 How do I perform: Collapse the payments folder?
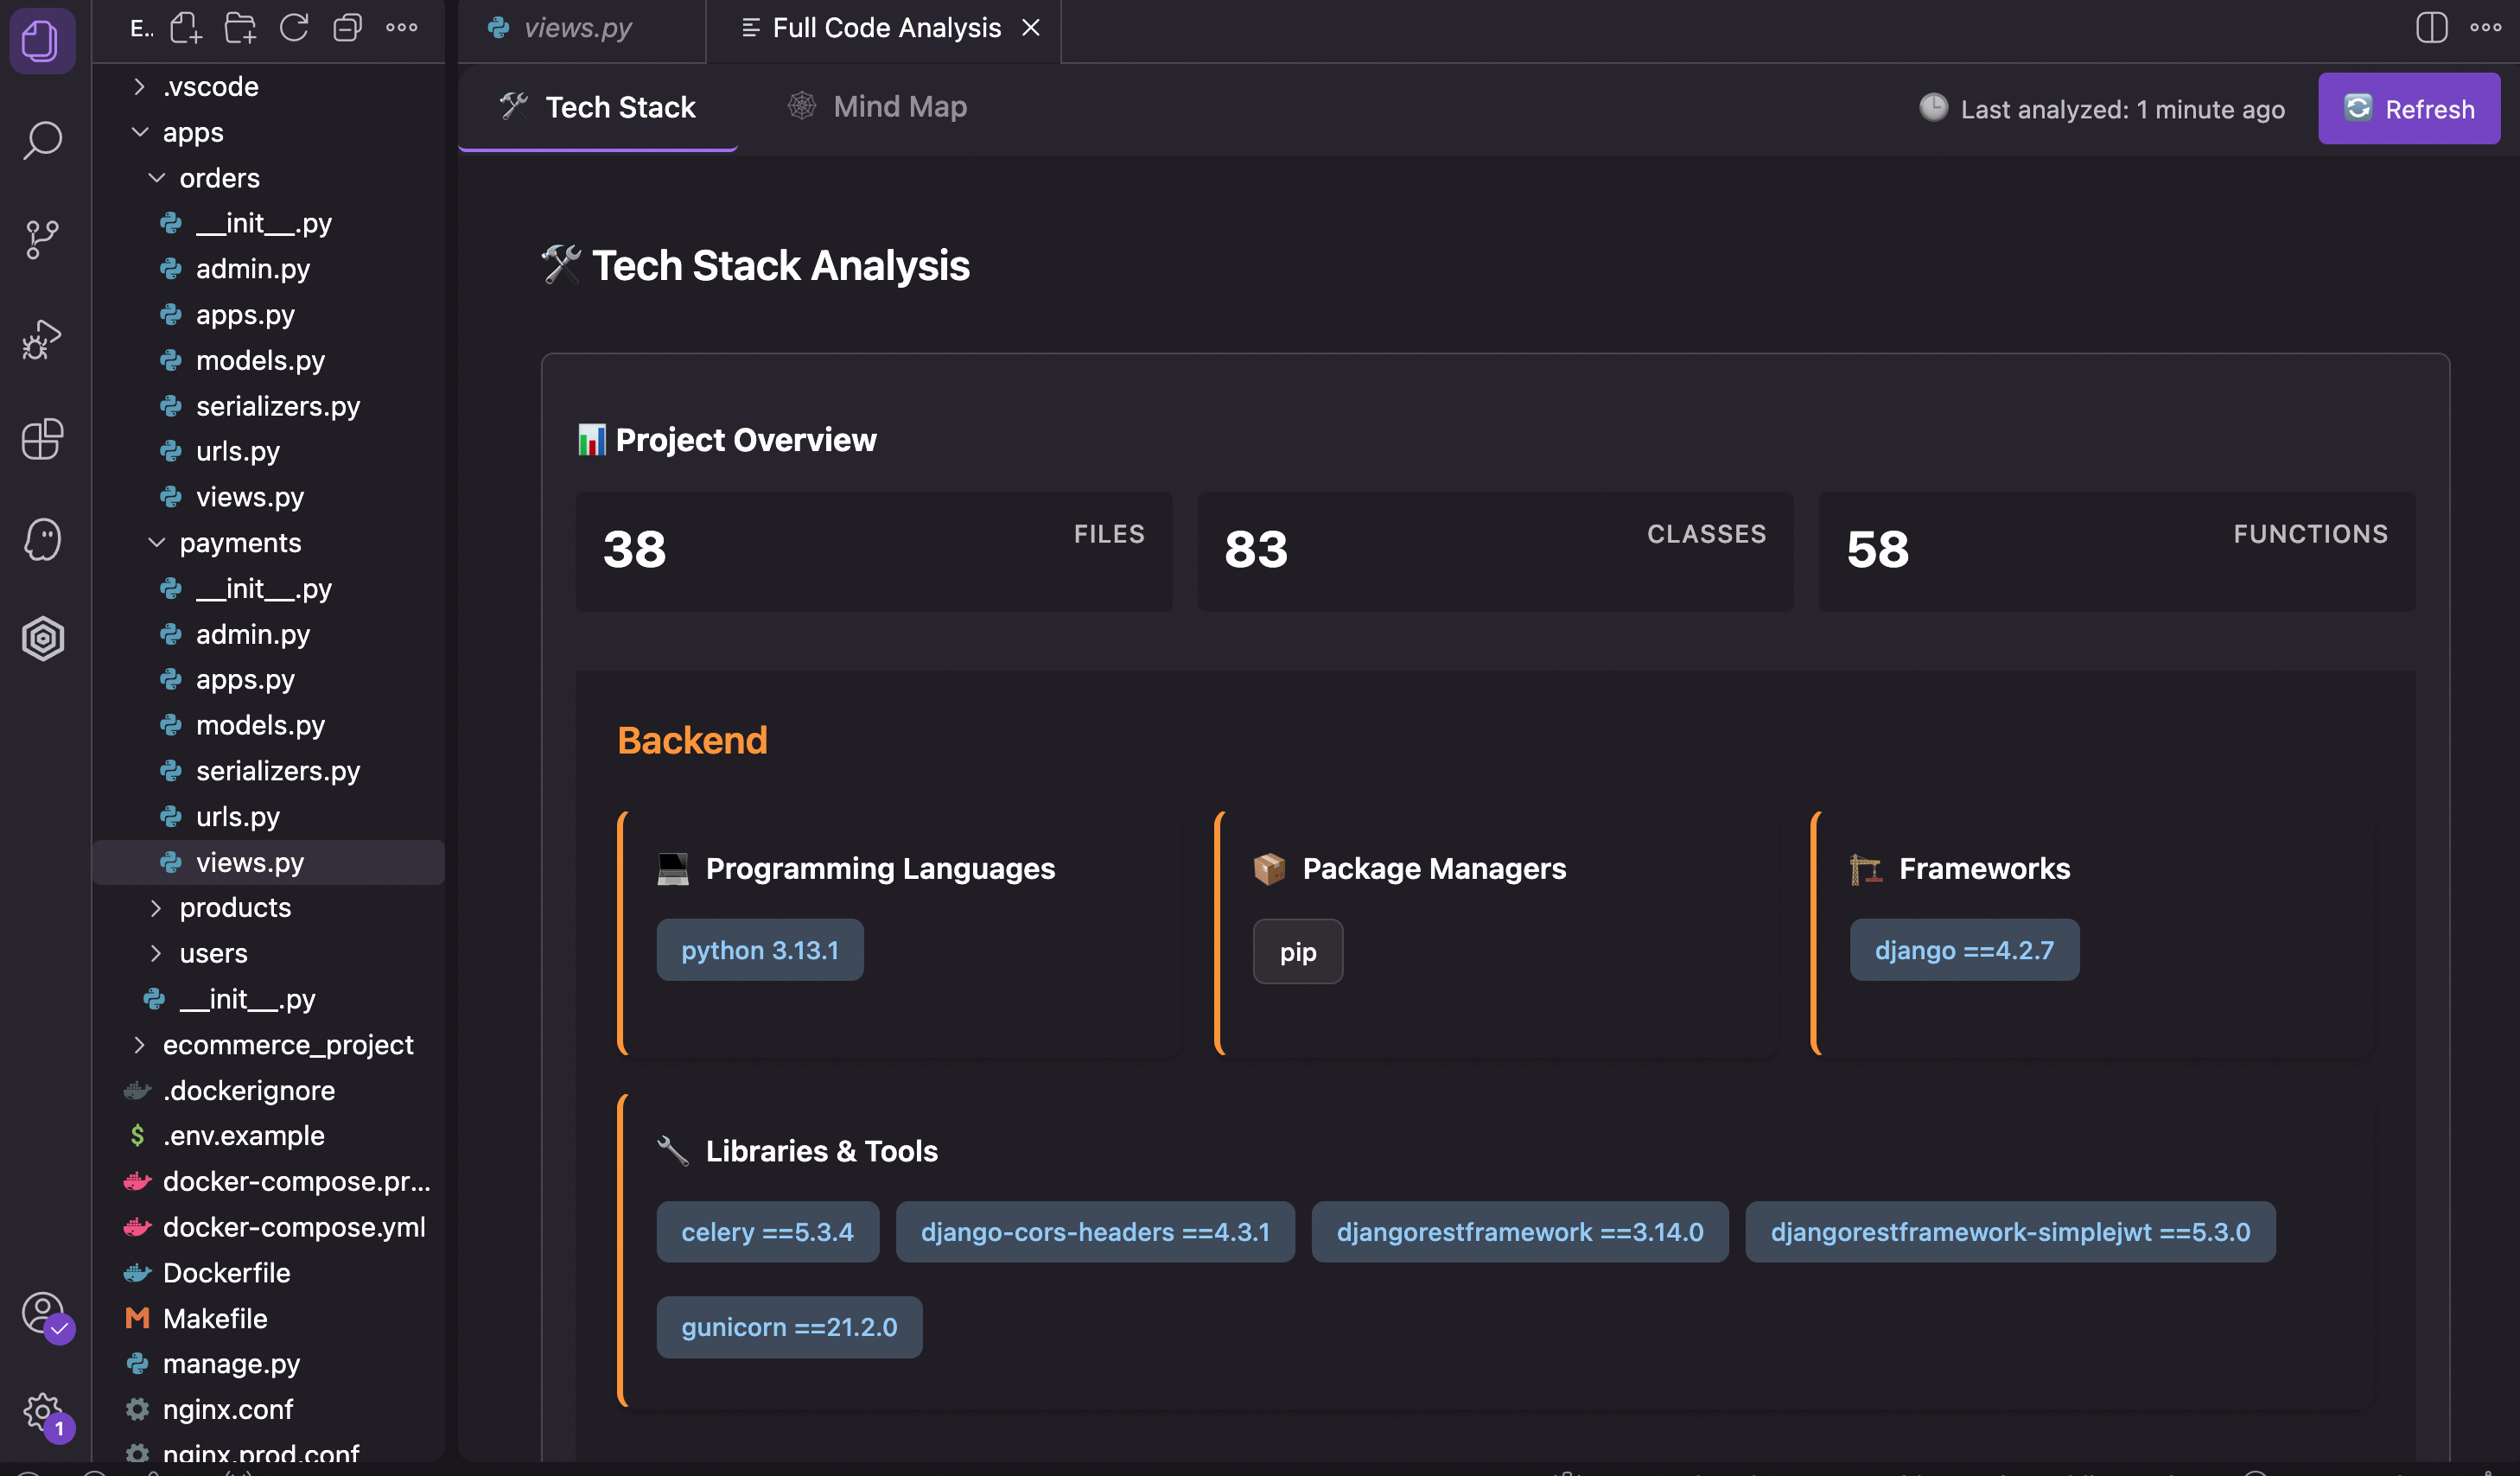tap(240, 543)
